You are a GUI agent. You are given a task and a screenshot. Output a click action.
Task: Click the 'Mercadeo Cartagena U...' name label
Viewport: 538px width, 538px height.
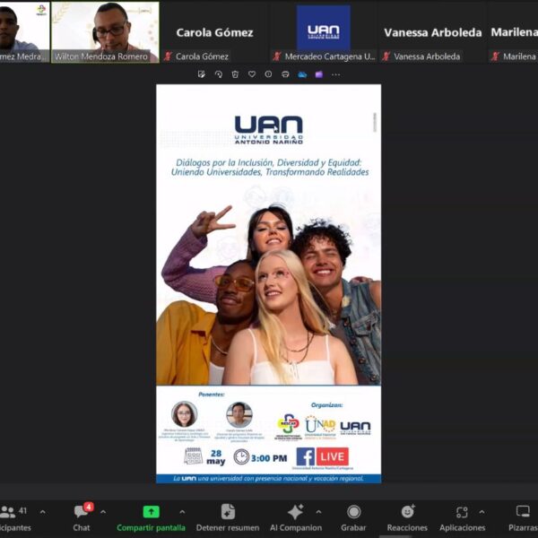330,56
